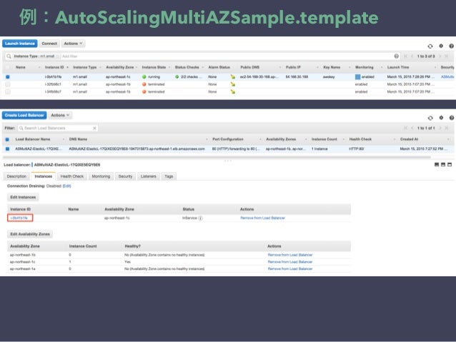Go to the previous page of the instances list
The height and width of the screenshot is (342, 456).
412,56
